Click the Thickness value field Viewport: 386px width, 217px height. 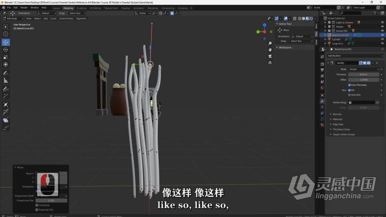(364, 75)
